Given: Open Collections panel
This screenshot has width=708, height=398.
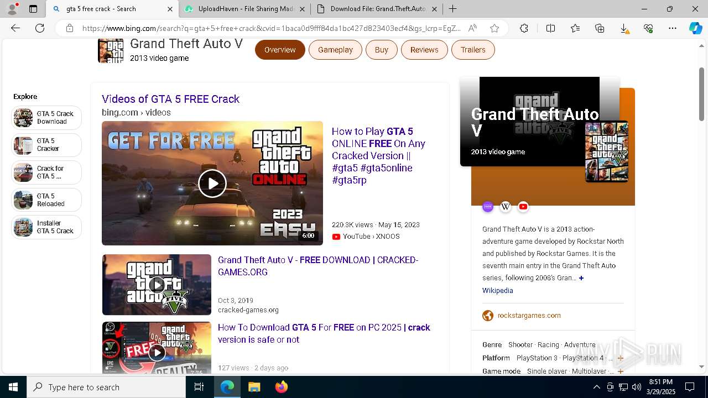Looking at the screenshot, I should (x=600, y=28).
